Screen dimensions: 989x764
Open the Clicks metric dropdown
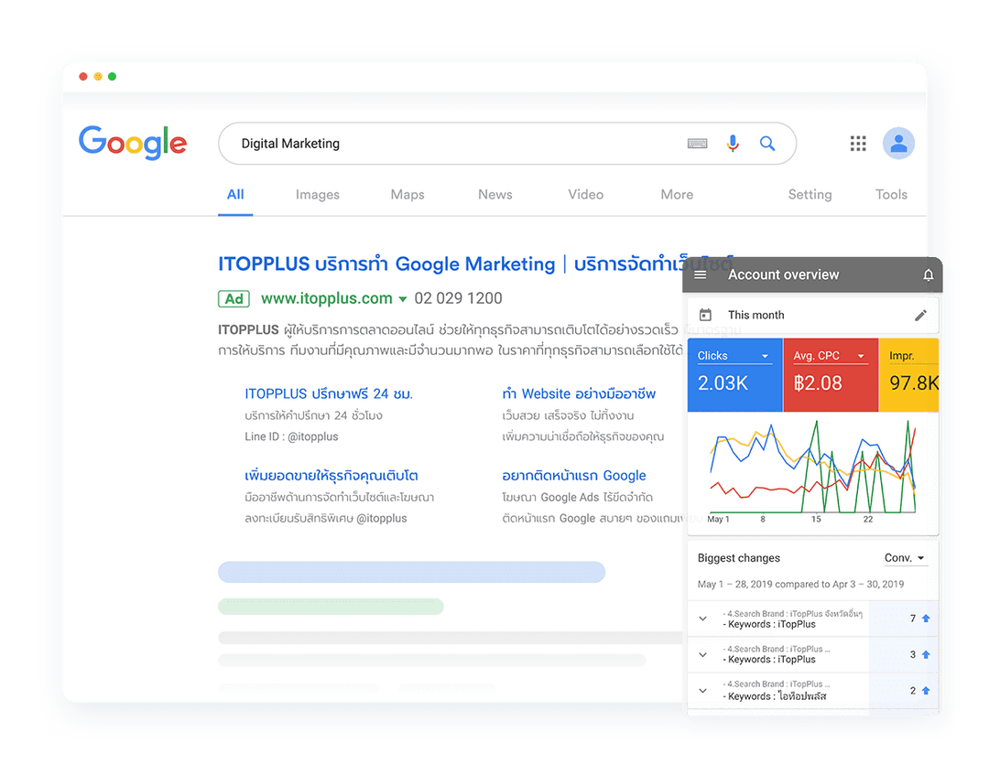(x=765, y=356)
